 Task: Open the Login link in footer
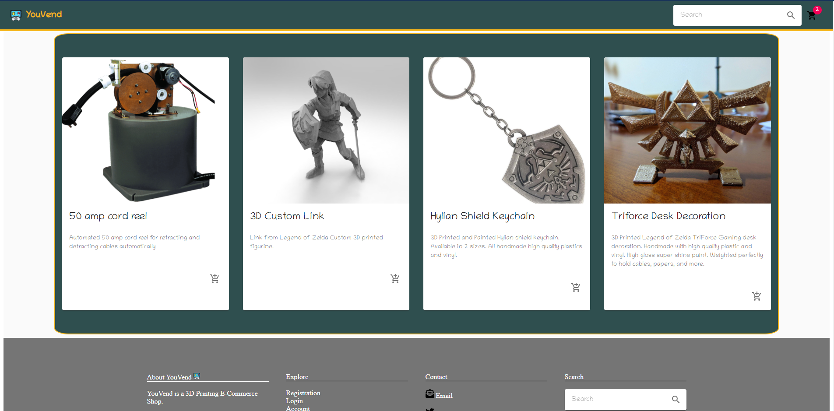pyautogui.click(x=294, y=401)
